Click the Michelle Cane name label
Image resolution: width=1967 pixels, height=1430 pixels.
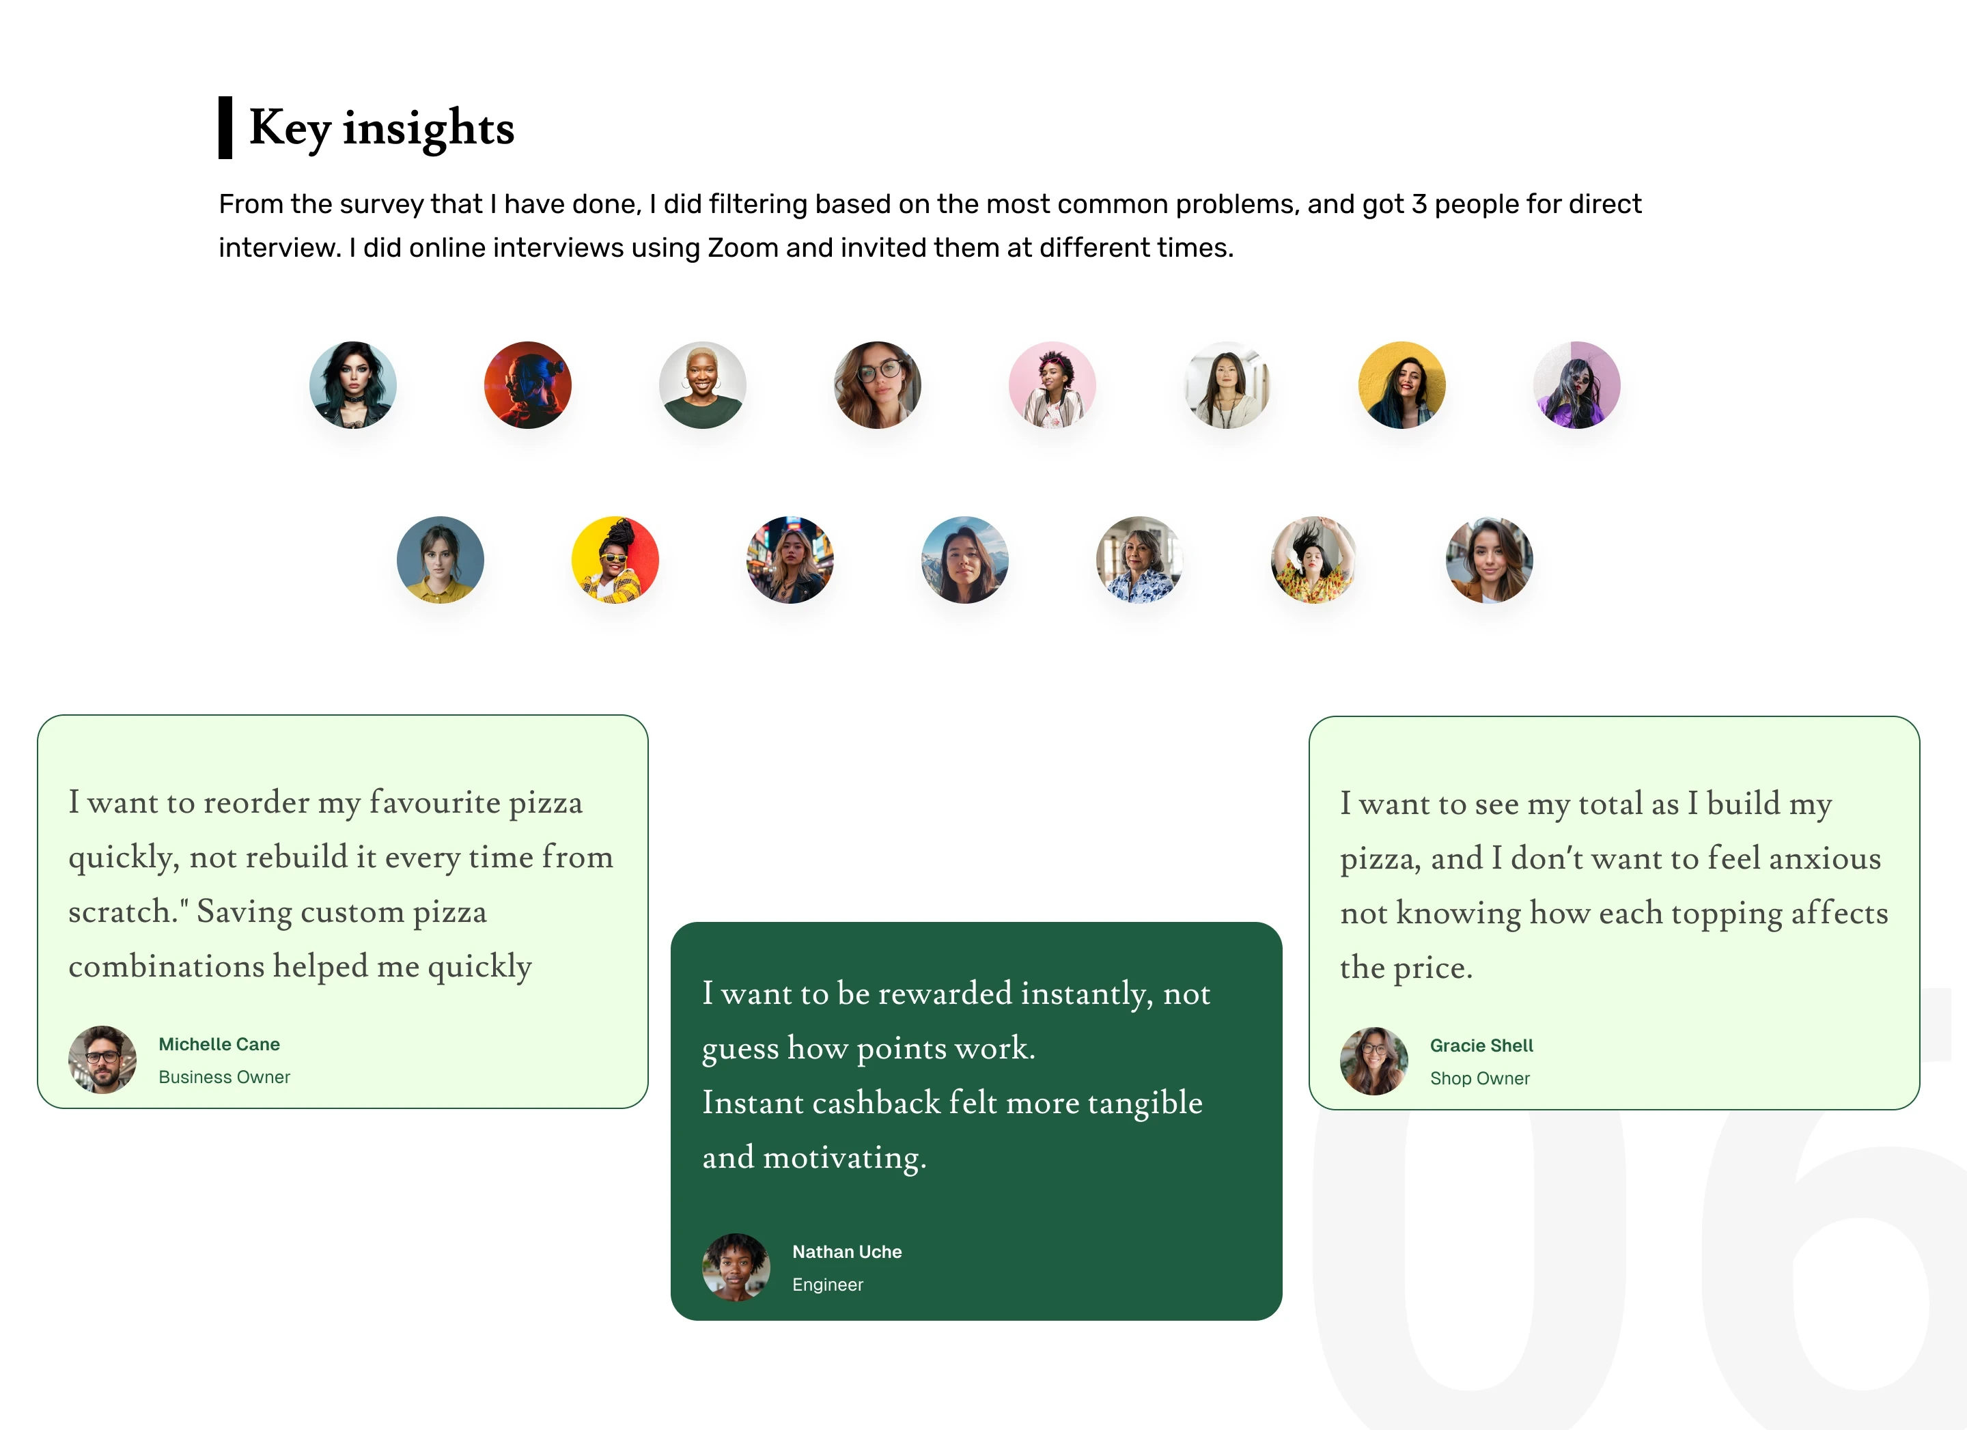[x=219, y=1044]
